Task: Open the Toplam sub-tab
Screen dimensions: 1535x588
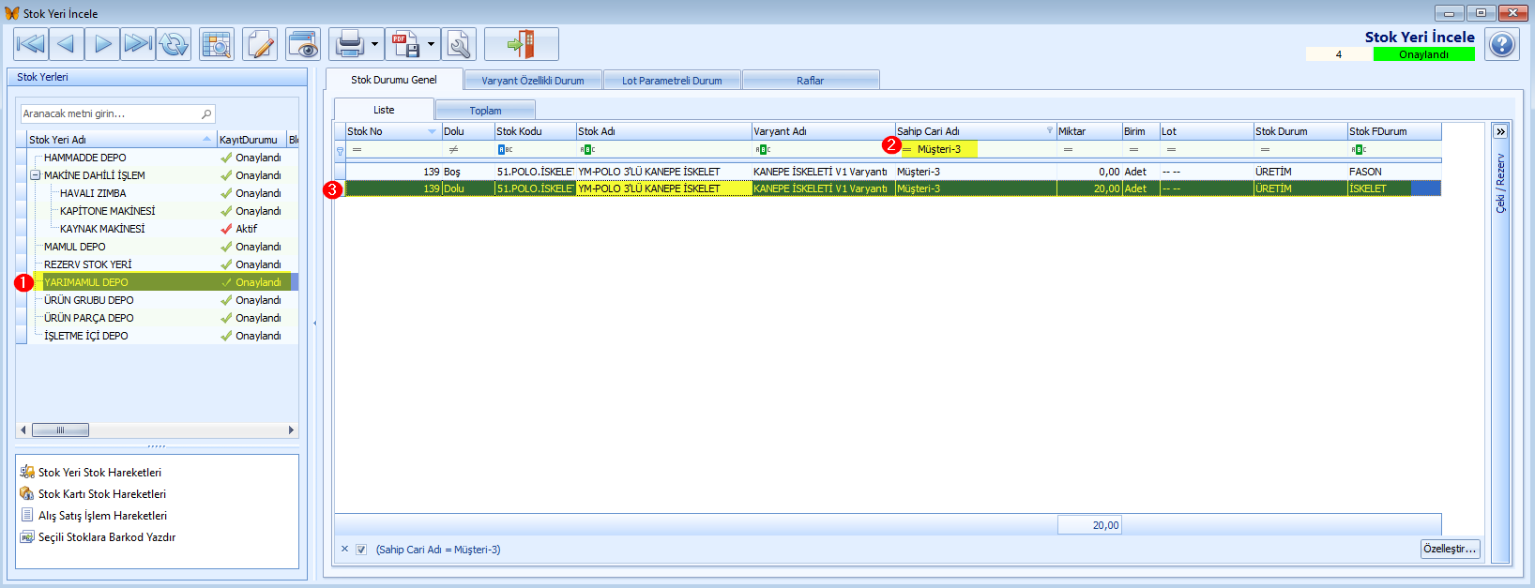Action: click(x=485, y=111)
